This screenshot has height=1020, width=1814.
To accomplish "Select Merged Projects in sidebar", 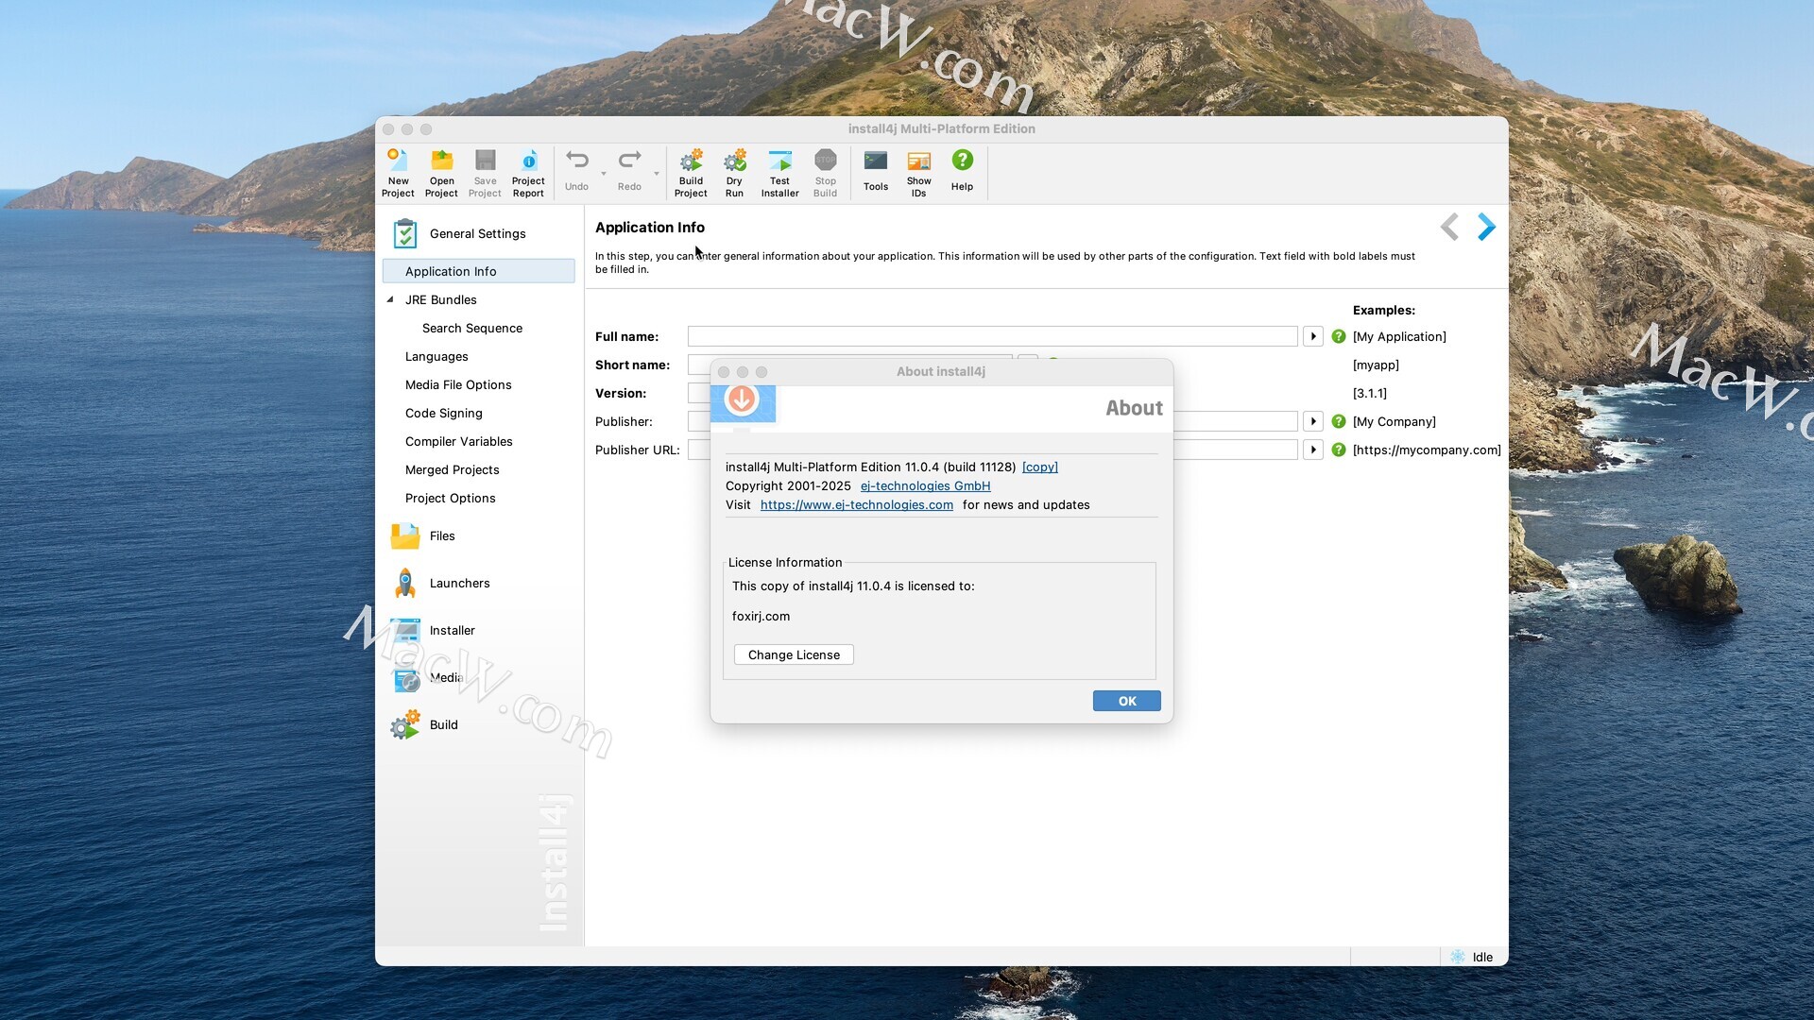I will pos(453,469).
